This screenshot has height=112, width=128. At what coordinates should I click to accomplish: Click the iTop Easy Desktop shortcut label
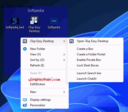coord(34,29)
